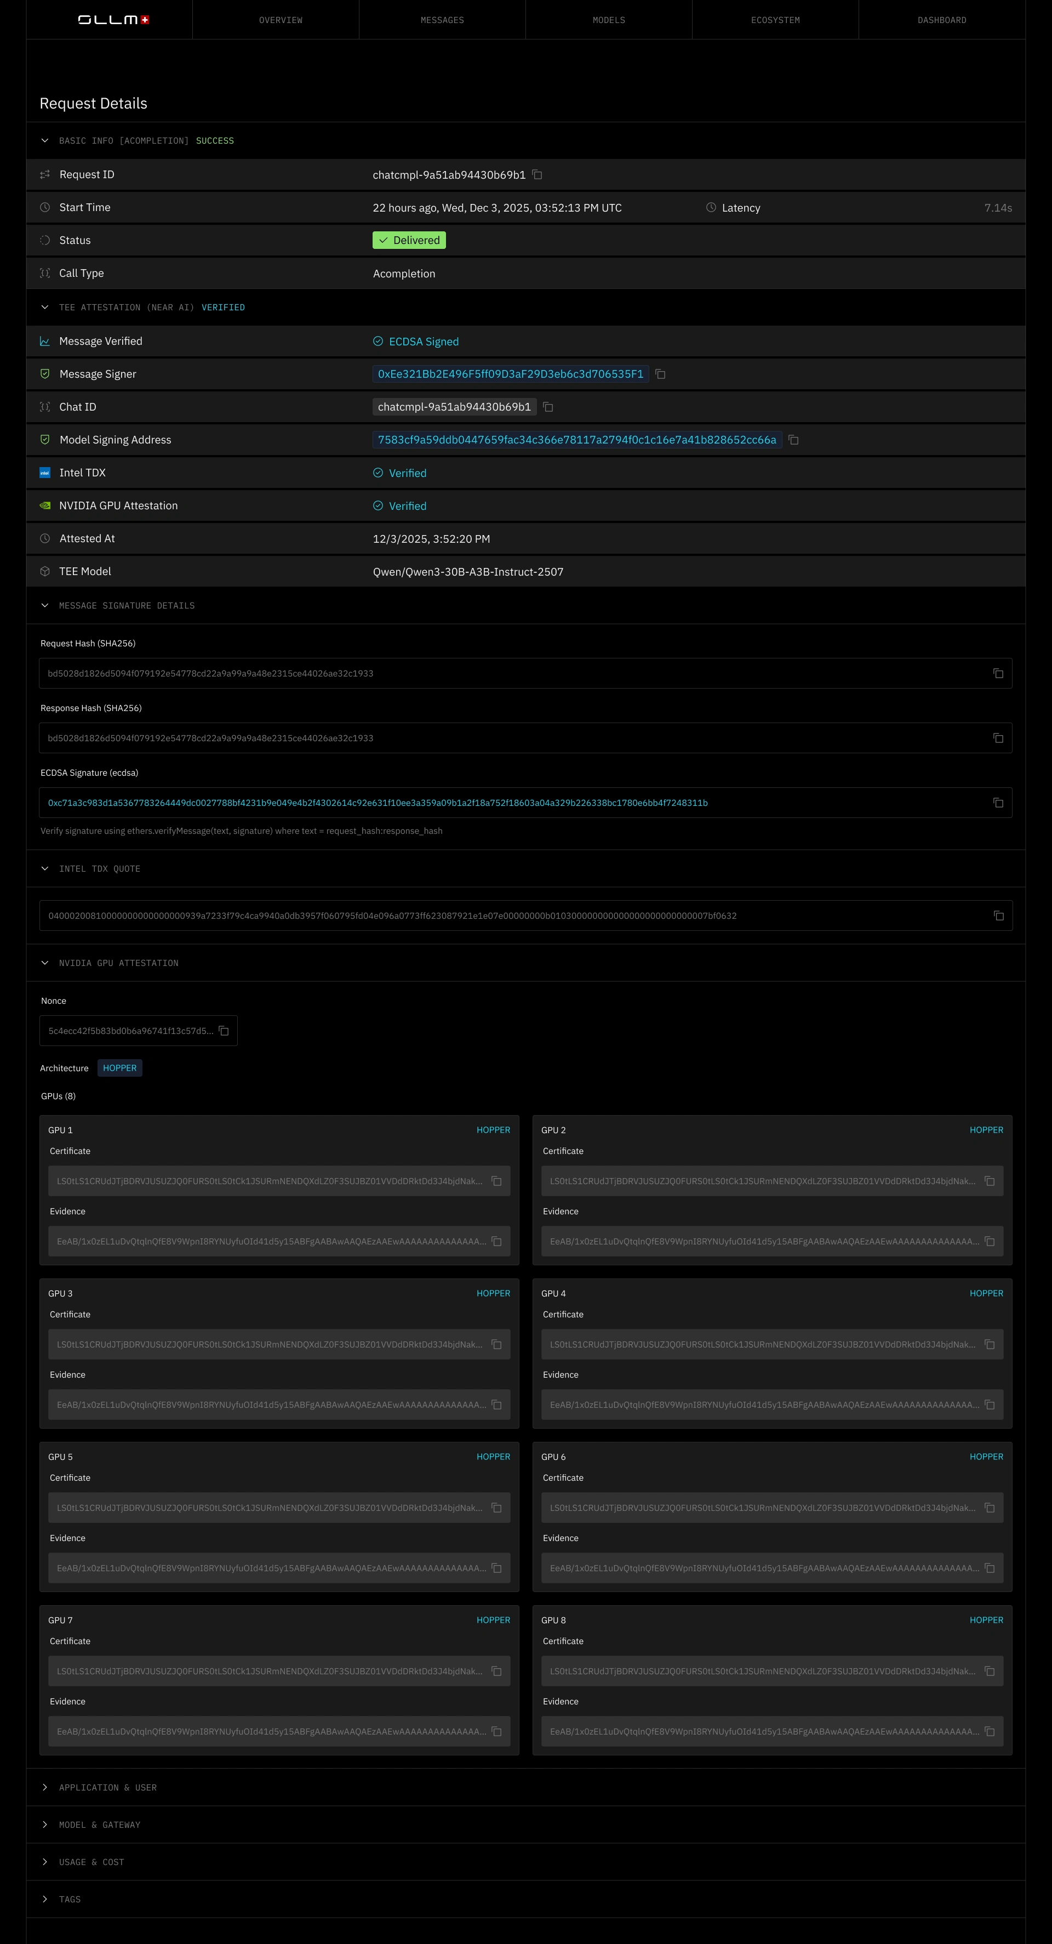Click the Message Signer address link
This screenshot has width=1052, height=1944.
coord(510,373)
